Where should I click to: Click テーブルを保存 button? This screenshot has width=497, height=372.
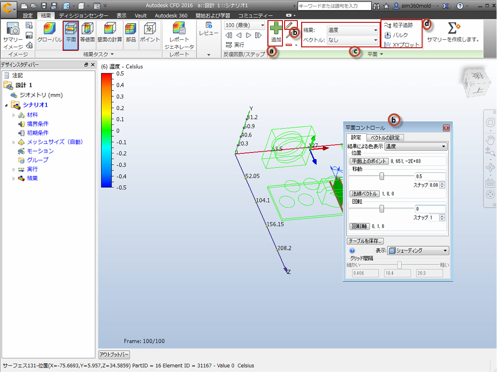tap(366, 241)
